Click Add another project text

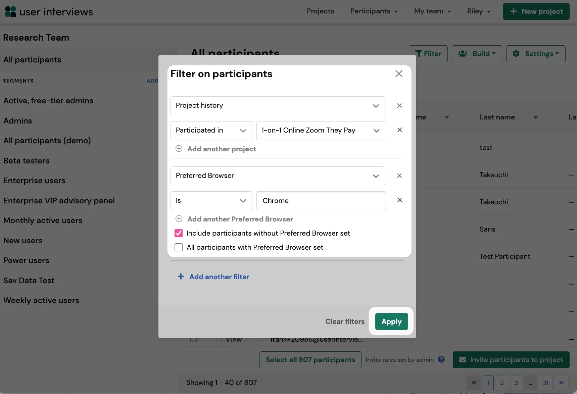222,149
